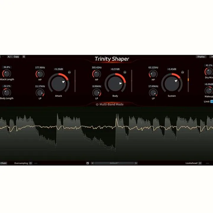Screen dimensions: 213x213
Task: Click the Sustain band gain meter with orange marker
Action: tap(188, 81)
